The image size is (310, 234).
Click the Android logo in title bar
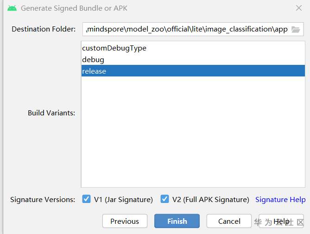pyautogui.click(x=12, y=8)
